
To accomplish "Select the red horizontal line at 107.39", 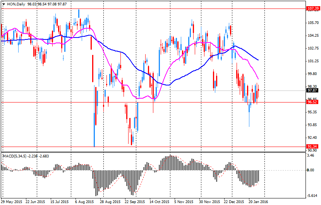I will point(155,8).
